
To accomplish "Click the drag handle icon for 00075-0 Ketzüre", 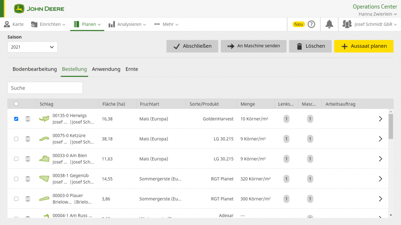I will pyautogui.click(x=28, y=139).
